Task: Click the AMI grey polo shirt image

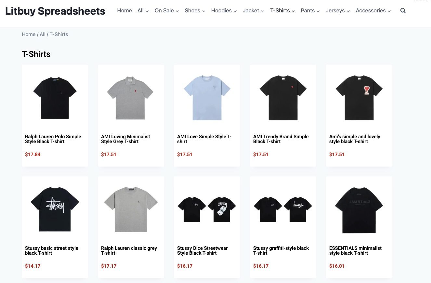Action: click(x=131, y=98)
